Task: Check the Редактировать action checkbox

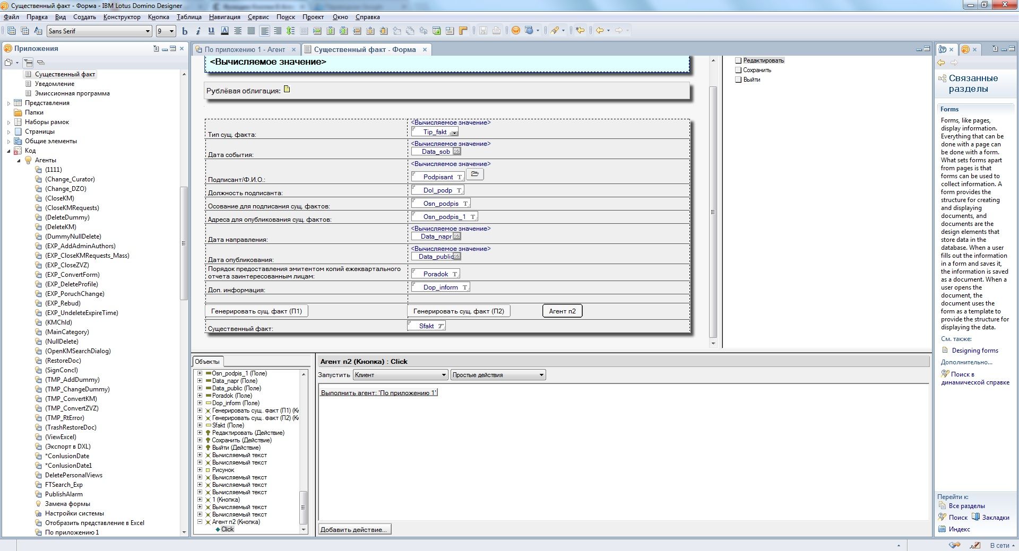Action: [x=738, y=60]
